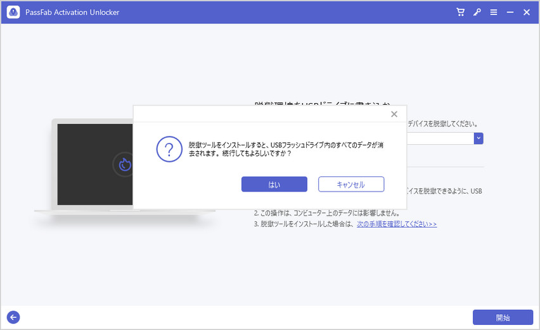
Task: Minimize the PassFab Activation Unlocker window
Action: pyautogui.click(x=510, y=13)
